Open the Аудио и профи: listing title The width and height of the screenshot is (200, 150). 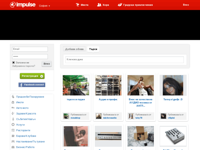108,99
